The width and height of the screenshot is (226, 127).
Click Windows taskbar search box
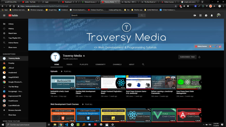pos(26,125)
